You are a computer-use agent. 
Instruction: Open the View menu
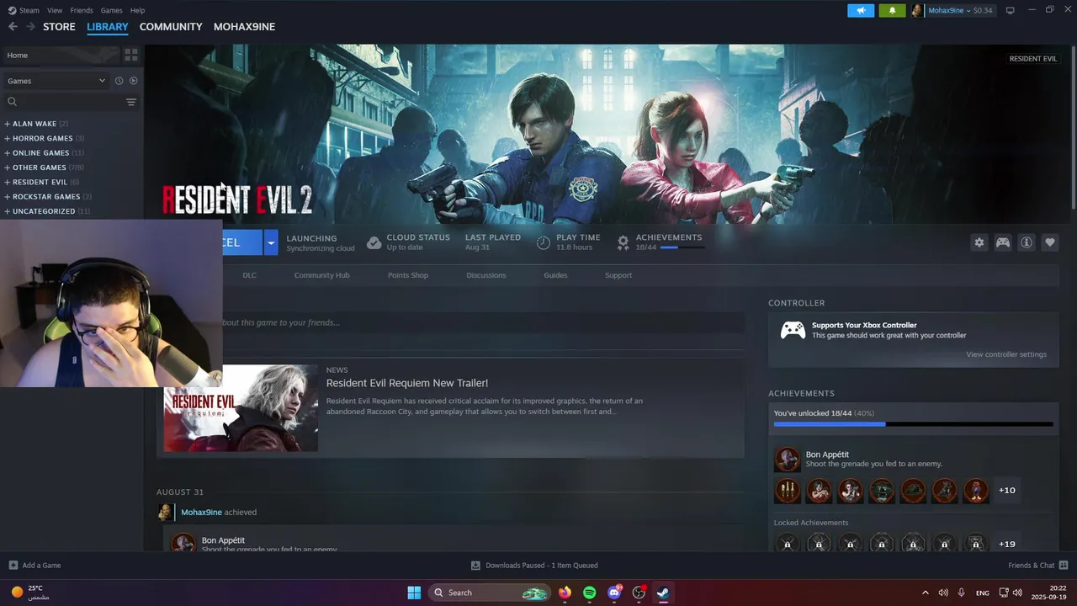(55, 10)
